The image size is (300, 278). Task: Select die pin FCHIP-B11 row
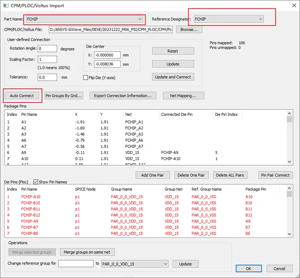(x=145, y=209)
